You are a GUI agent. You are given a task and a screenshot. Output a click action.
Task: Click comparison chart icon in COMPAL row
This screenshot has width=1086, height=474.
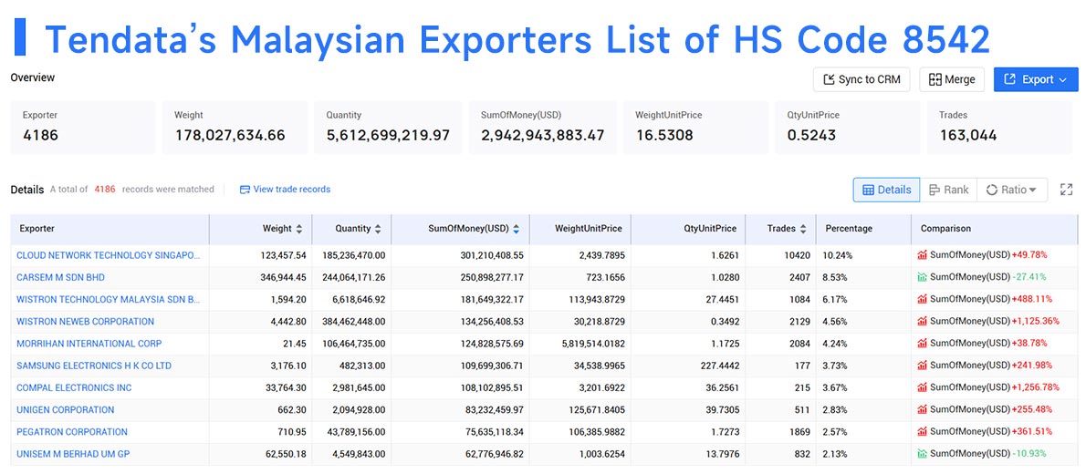tap(922, 387)
